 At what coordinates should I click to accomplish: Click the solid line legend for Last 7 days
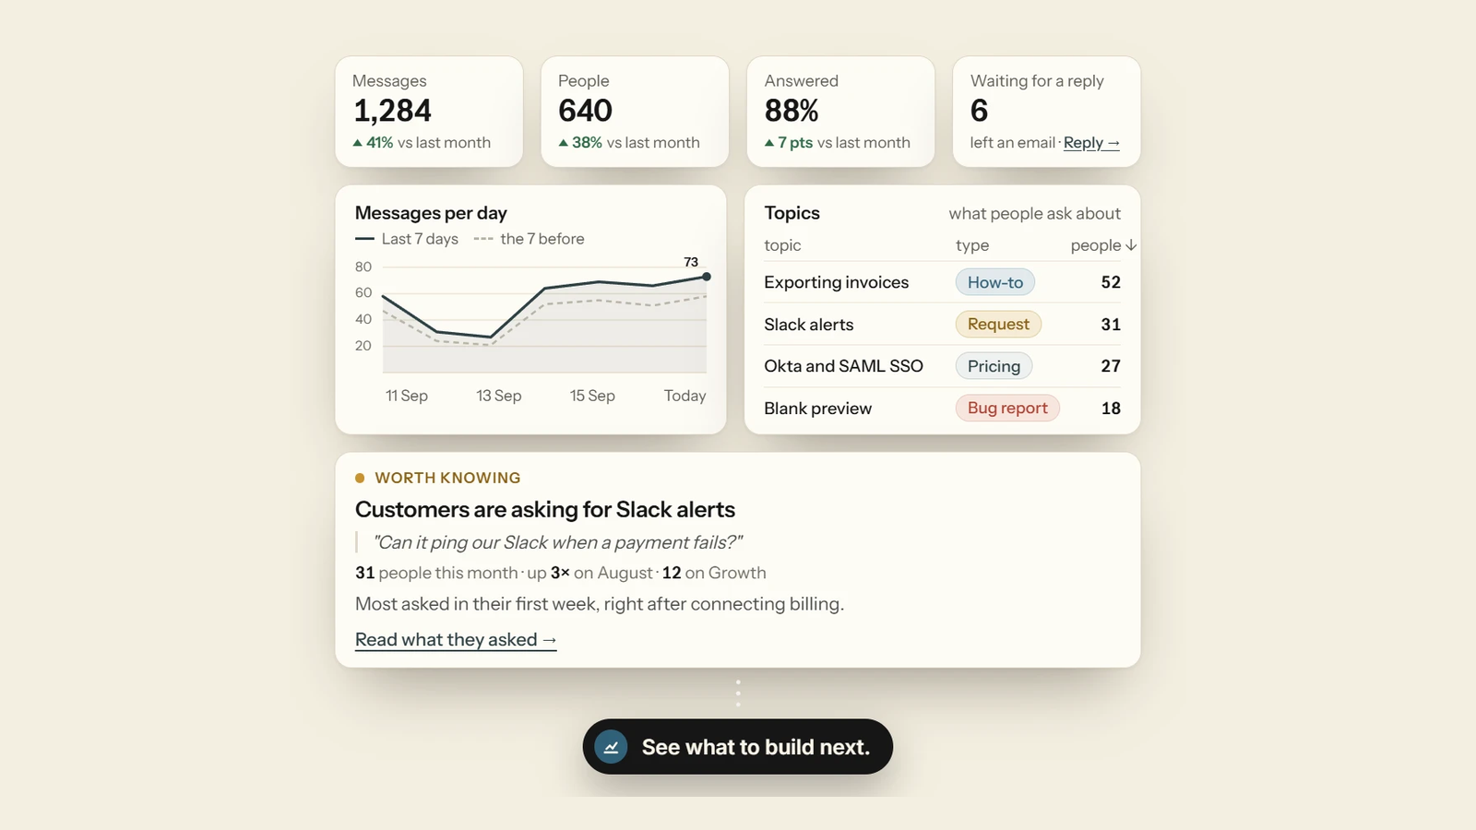(364, 239)
